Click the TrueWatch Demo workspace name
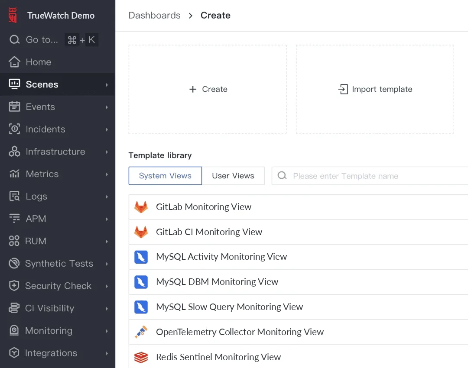The height and width of the screenshot is (368, 468). [x=61, y=15]
